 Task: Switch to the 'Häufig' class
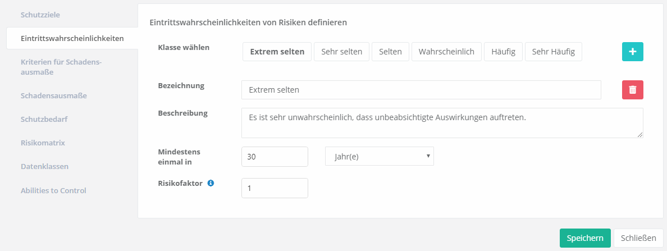(x=503, y=52)
